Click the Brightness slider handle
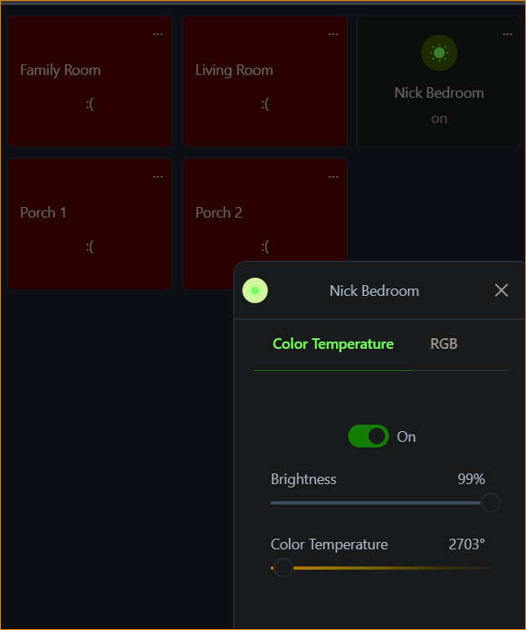The height and width of the screenshot is (630, 526). click(490, 503)
